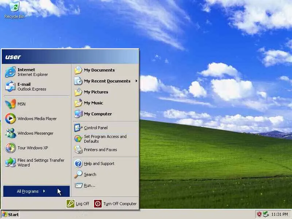Screen dimensions: 292x219
Task: Click the My Documents folder icon
Action: click(x=78, y=70)
